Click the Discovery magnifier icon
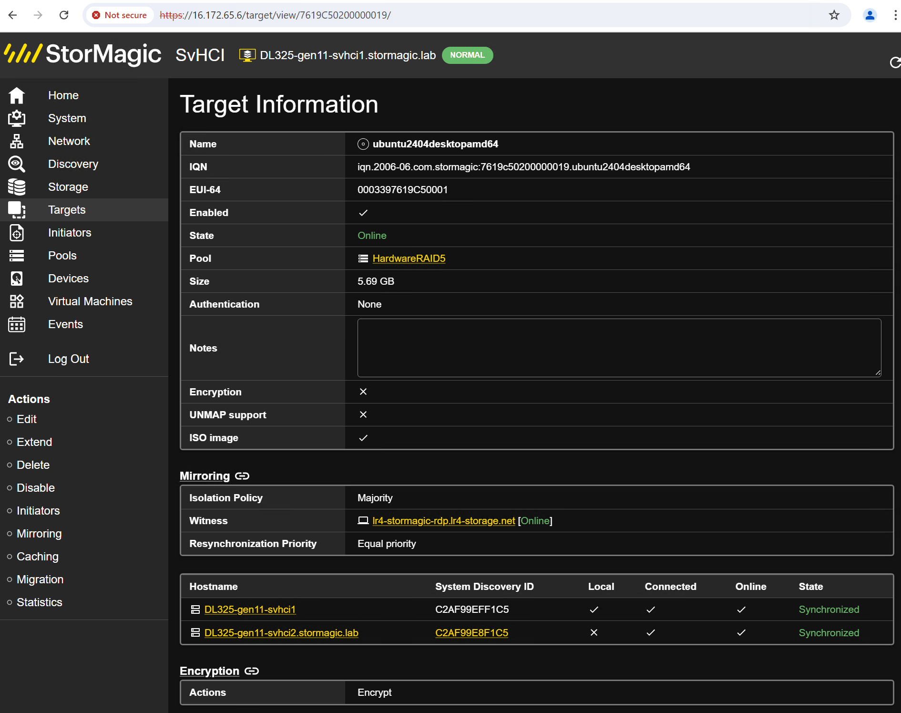901x713 pixels. coord(17,164)
